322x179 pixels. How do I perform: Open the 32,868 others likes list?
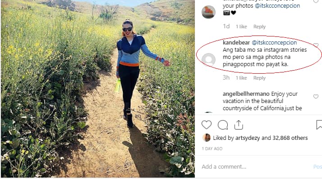tap(290, 138)
